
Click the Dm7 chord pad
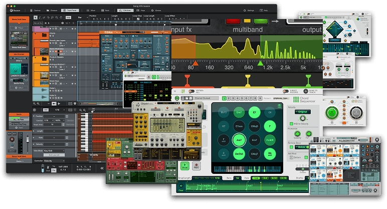click(x=239, y=112)
